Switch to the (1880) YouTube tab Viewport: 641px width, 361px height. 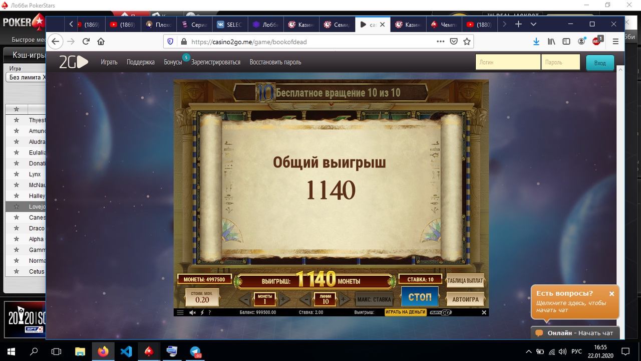479,24
